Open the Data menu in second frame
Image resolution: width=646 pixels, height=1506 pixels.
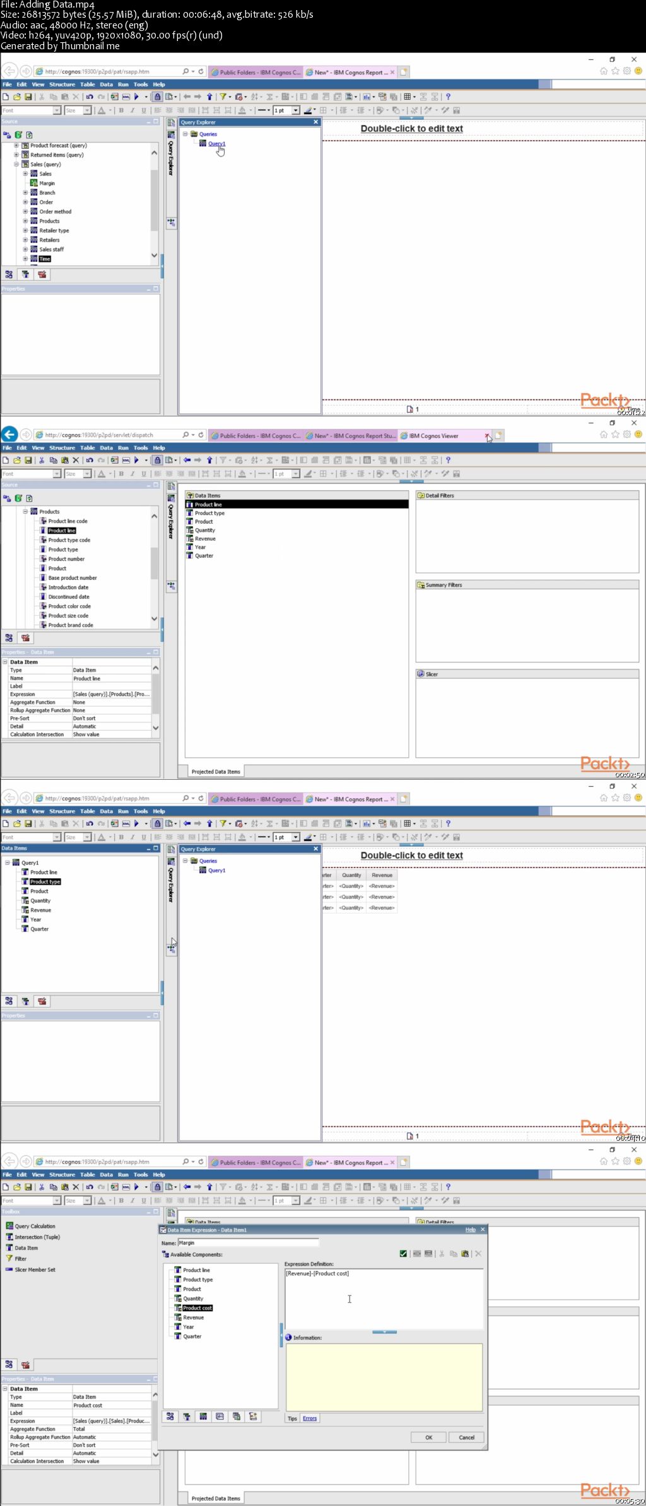[106, 447]
